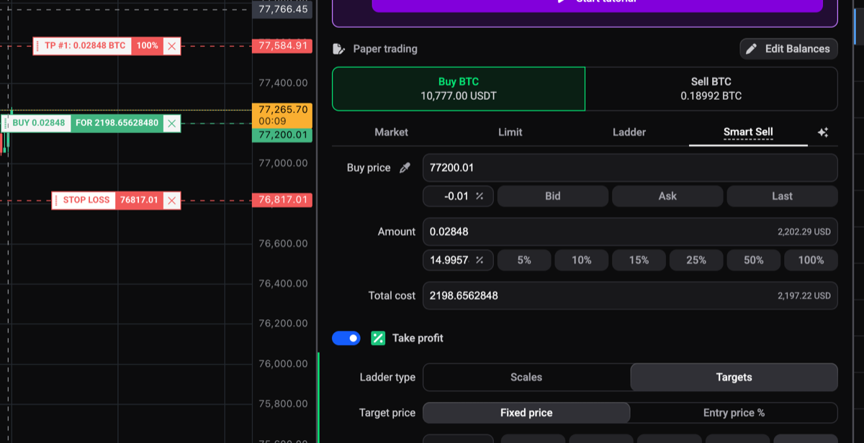Click the Amount input field

click(630, 232)
